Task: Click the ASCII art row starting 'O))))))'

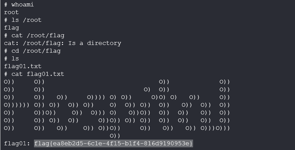Action: pos(117,105)
